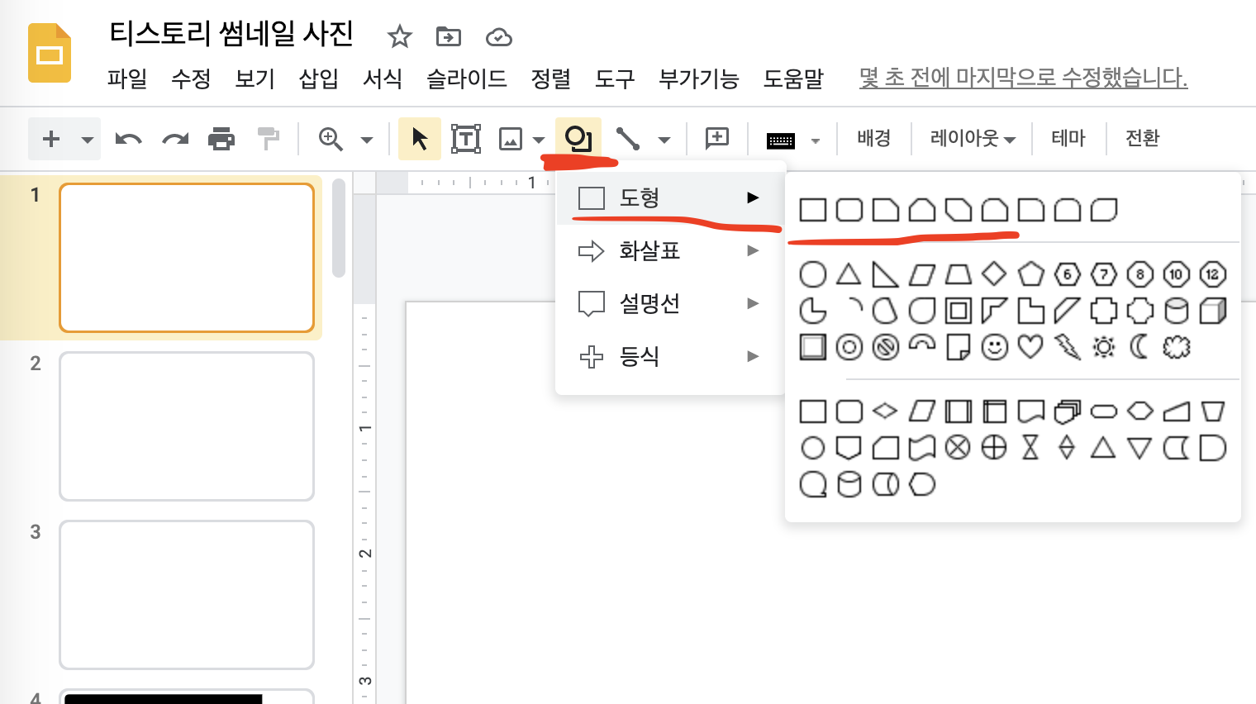The height and width of the screenshot is (704, 1256).
Task: Insert the lightning bolt shape
Action: click(1068, 347)
